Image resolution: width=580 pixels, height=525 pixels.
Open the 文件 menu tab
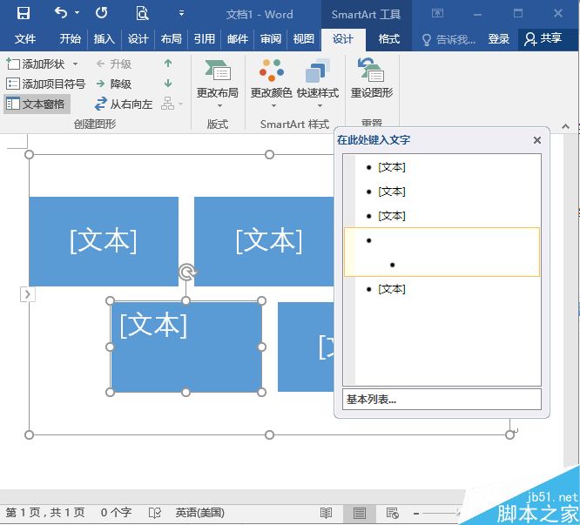pos(25,38)
